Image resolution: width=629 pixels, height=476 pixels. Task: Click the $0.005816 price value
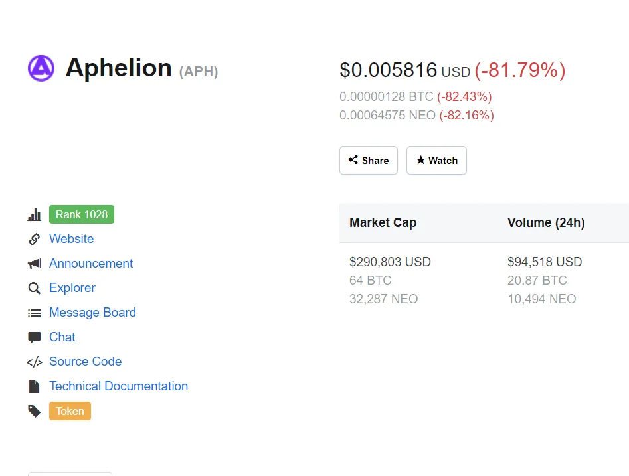389,70
